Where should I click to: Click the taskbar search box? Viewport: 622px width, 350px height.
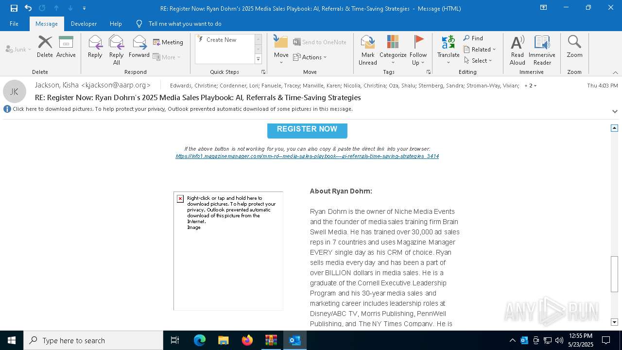point(93,340)
